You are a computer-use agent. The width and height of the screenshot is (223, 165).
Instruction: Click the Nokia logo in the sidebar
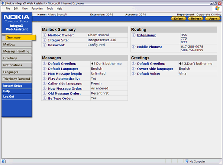[17, 18]
